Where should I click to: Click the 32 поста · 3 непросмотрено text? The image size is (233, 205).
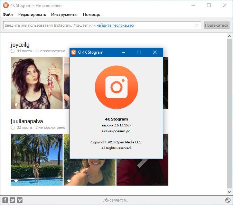[x=41, y=127]
